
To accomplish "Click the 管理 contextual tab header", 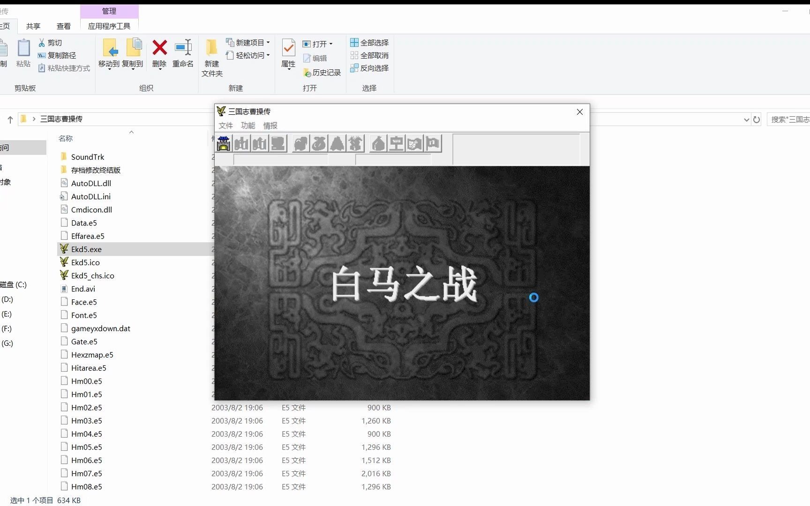I will click(109, 11).
